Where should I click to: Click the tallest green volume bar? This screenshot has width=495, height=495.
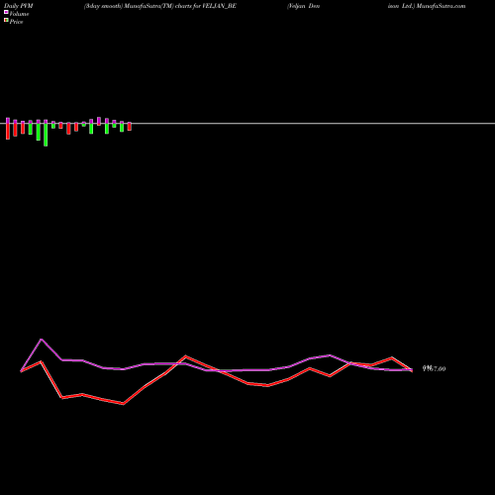pyautogui.click(x=46, y=135)
